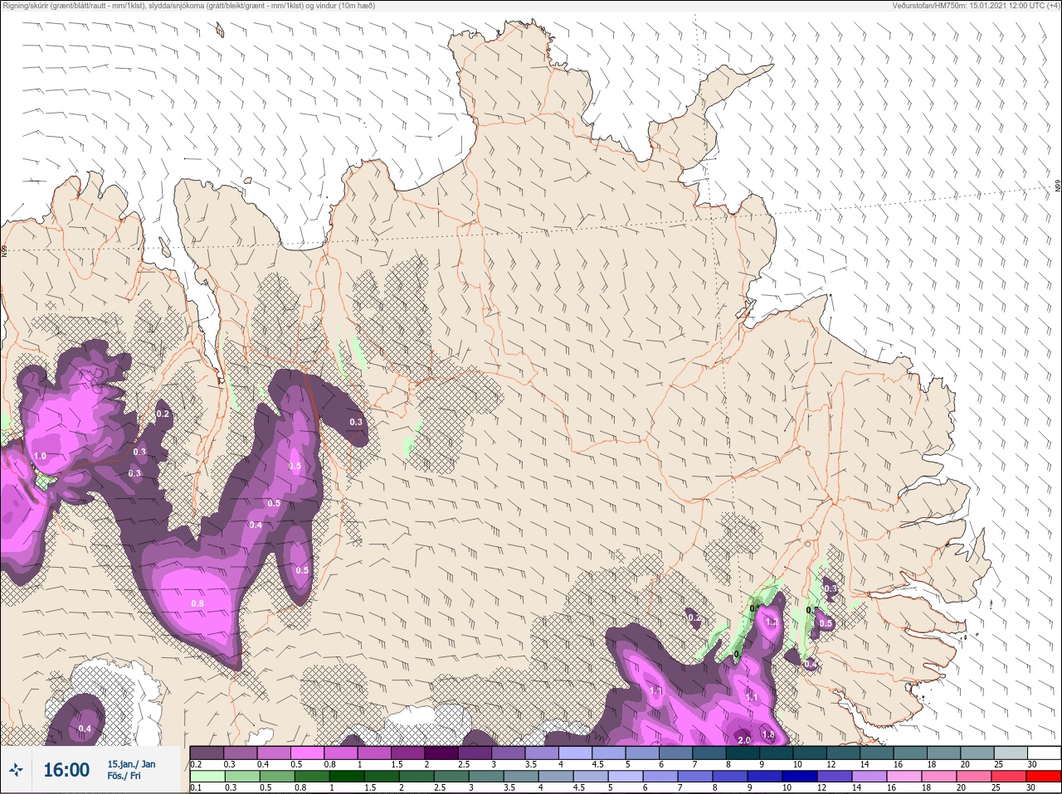The width and height of the screenshot is (1062, 794).
Task: Click the 'Fös./ Fri' weekday text
Action: [124, 777]
